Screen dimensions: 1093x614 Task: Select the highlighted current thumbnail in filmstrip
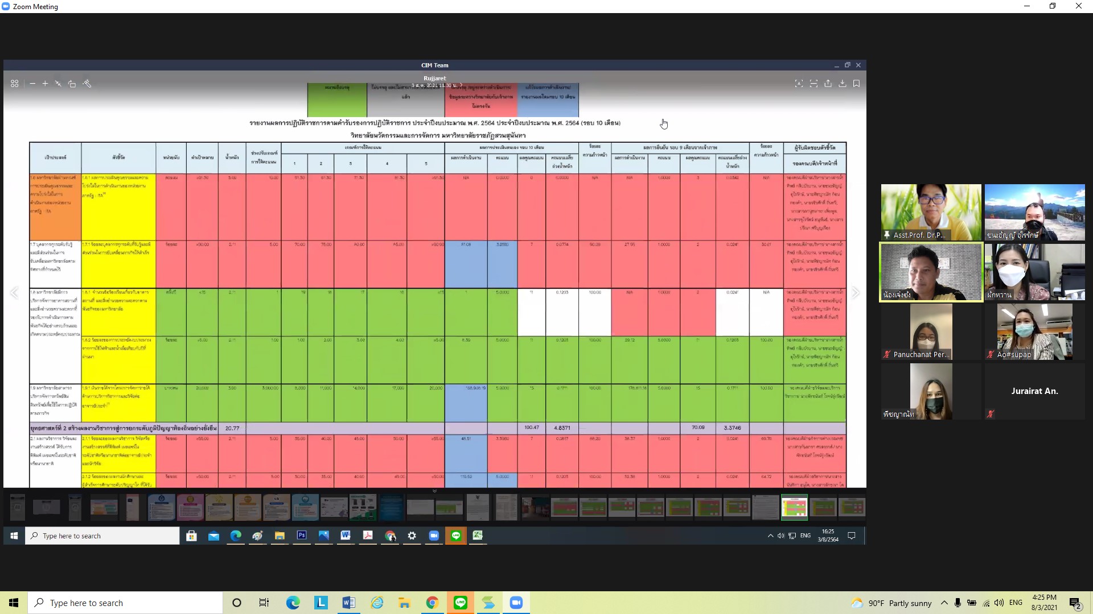coord(794,507)
